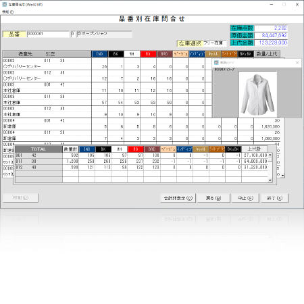Viewport: 304px width, 304px height.
Task: Click the TOTAL table scrollbar down arrow
Action: point(270,180)
